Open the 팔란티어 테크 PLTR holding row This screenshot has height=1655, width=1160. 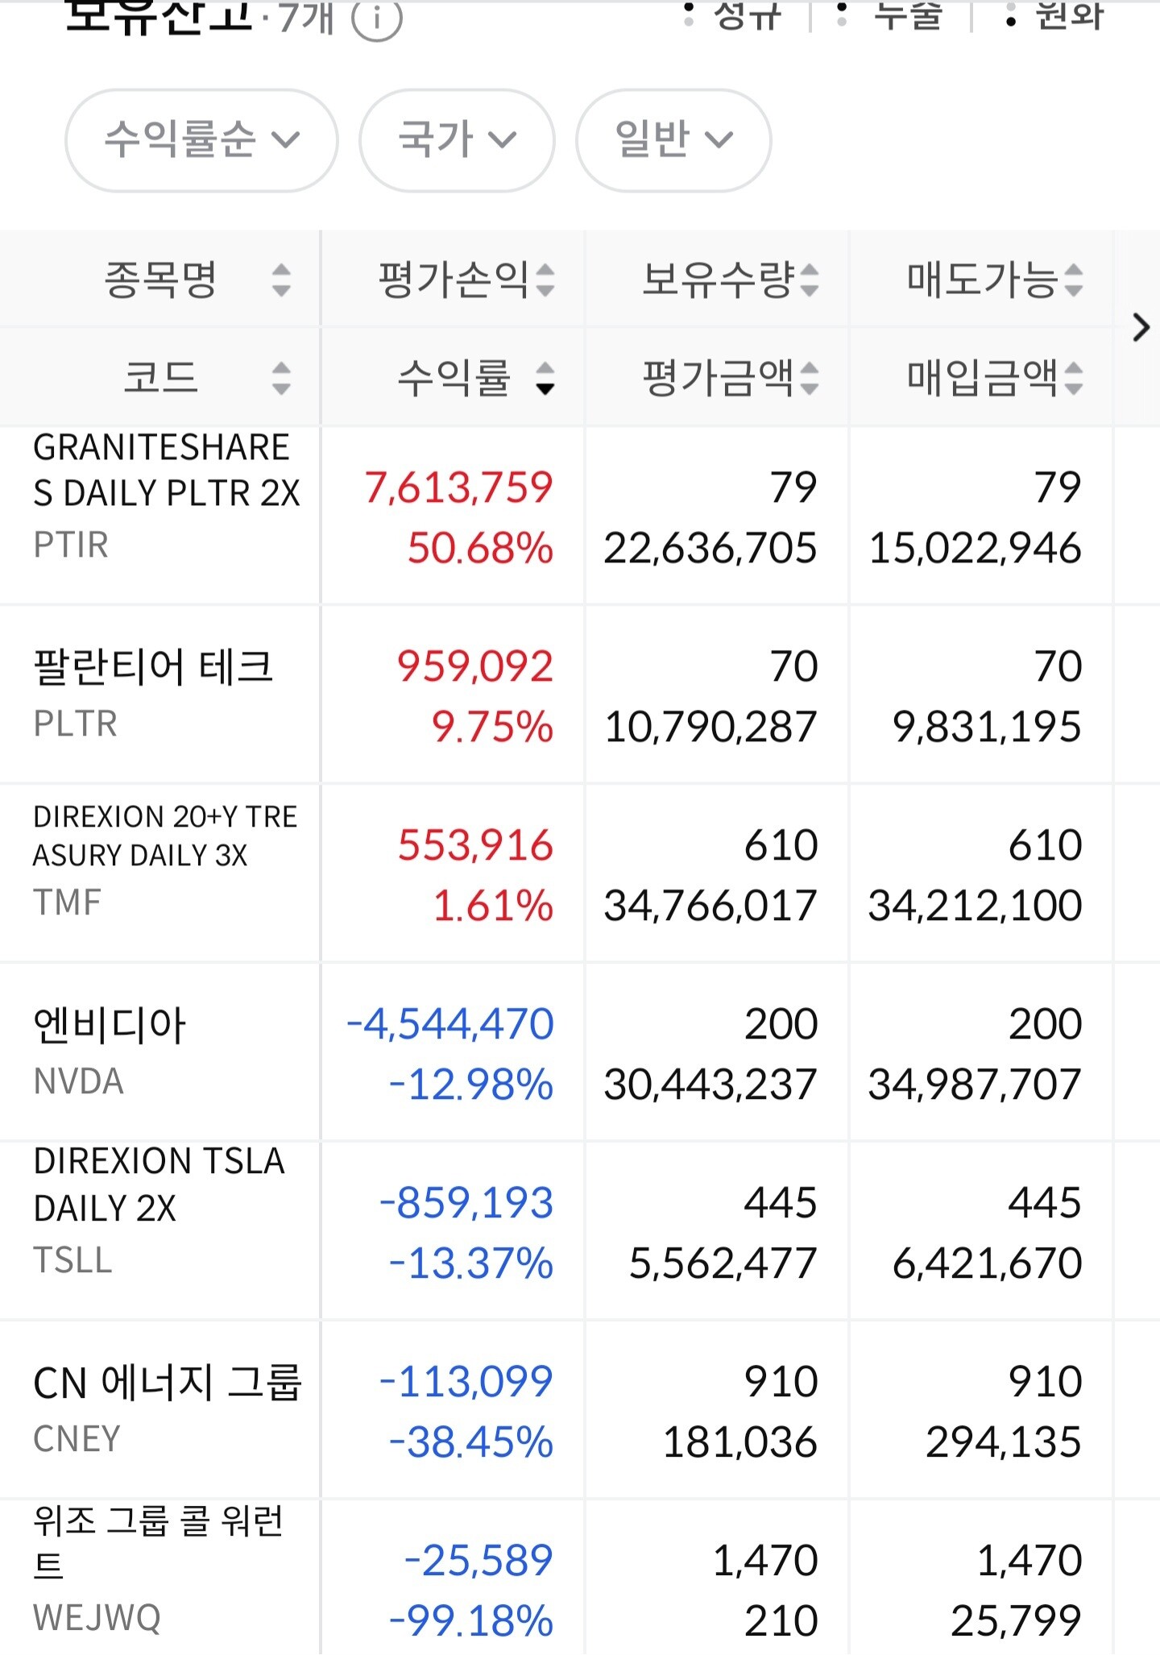click(153, 694)
